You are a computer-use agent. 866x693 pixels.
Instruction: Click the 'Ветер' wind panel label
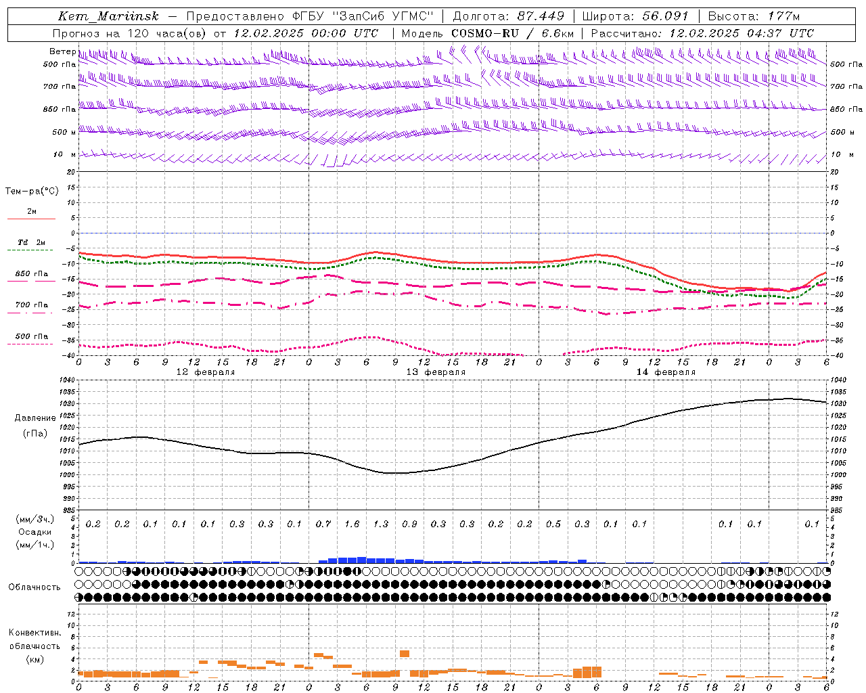click(x=63, y=51)
